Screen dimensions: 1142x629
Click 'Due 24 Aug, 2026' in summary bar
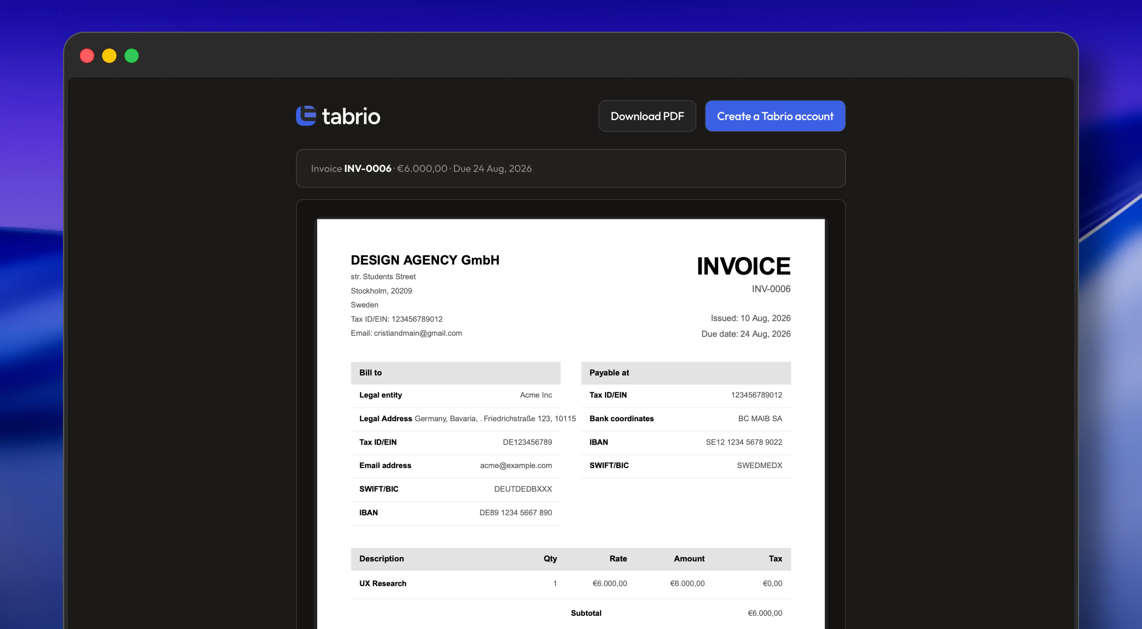point(492,169)
